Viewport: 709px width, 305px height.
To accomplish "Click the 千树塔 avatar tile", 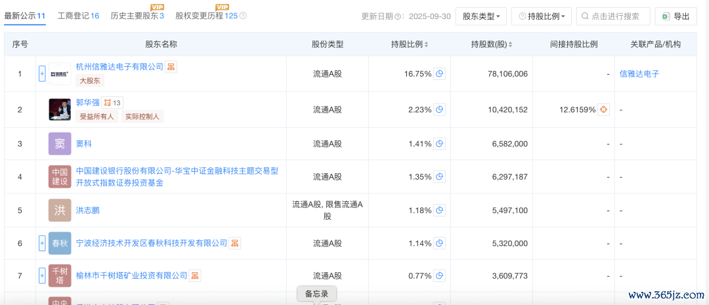I will point(60,275).
